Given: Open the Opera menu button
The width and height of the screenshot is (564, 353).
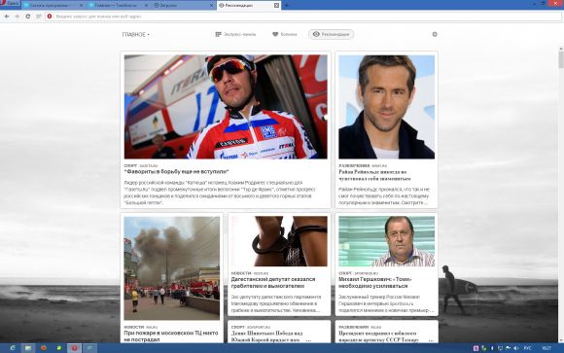Looking at the screenshot, I should coord(10,3).
